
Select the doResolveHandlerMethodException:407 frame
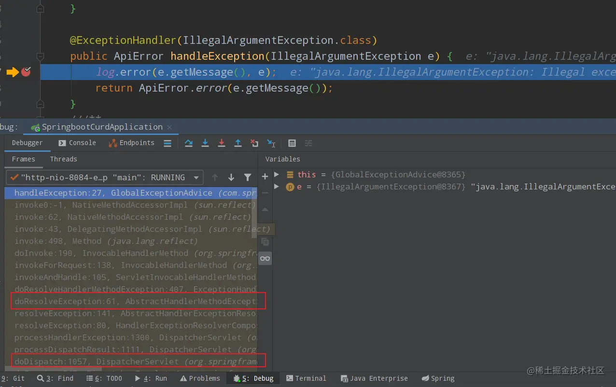pyautogui.click(x=131, y=289)
